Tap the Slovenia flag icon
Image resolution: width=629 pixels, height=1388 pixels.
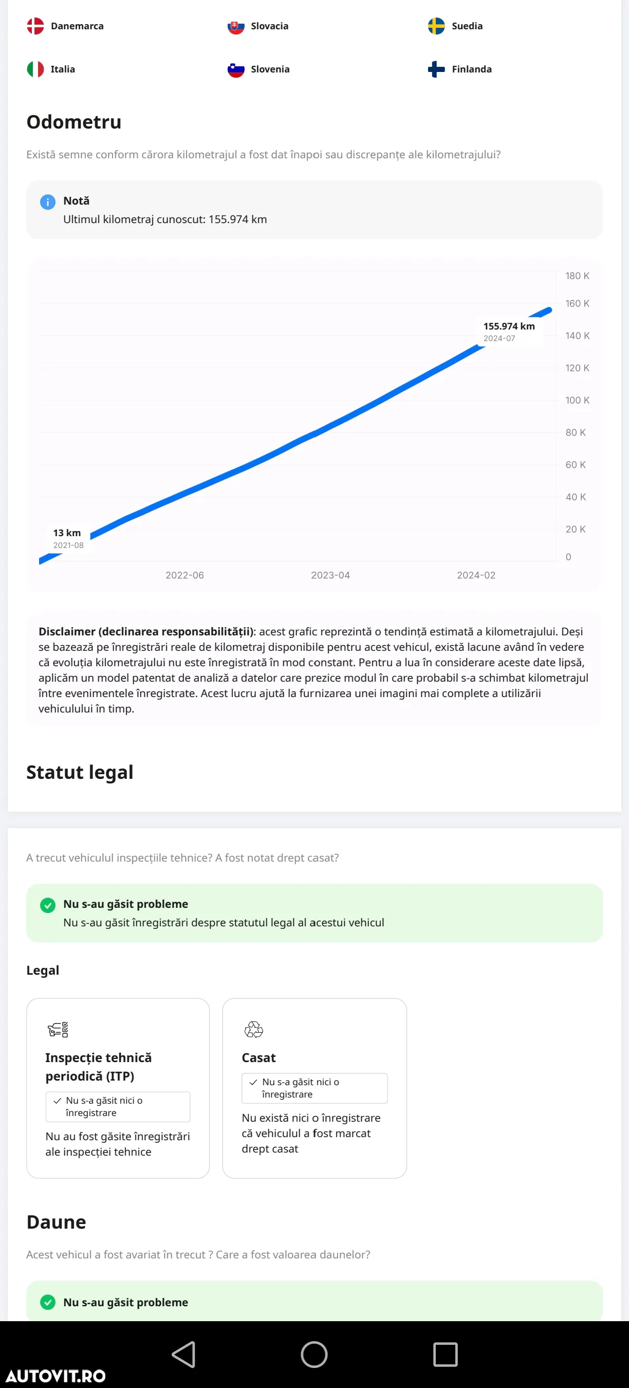click(x=236, y=69)
